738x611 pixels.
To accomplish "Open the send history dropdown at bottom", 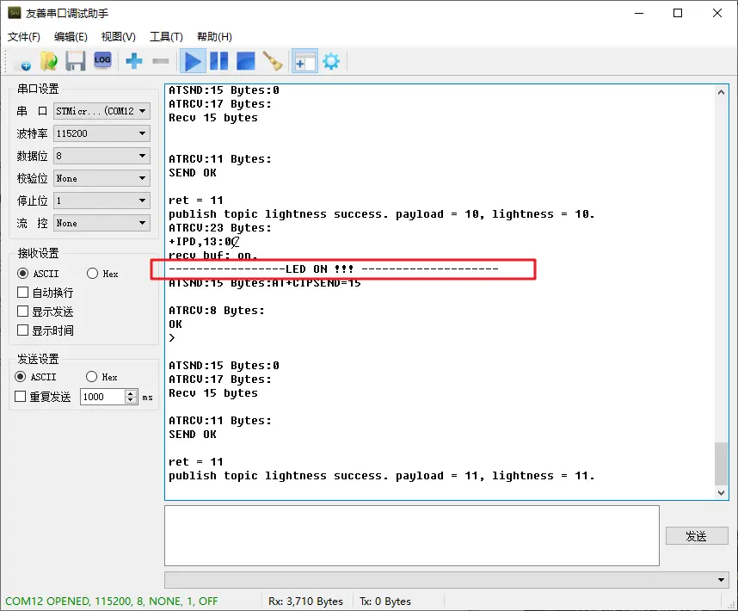I will tap(446, 580).
